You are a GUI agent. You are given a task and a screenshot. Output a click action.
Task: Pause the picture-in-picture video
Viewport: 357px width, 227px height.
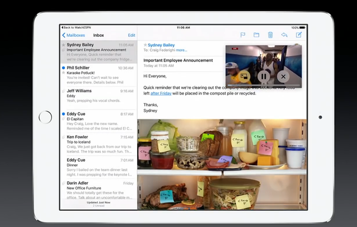pos(264,76)
